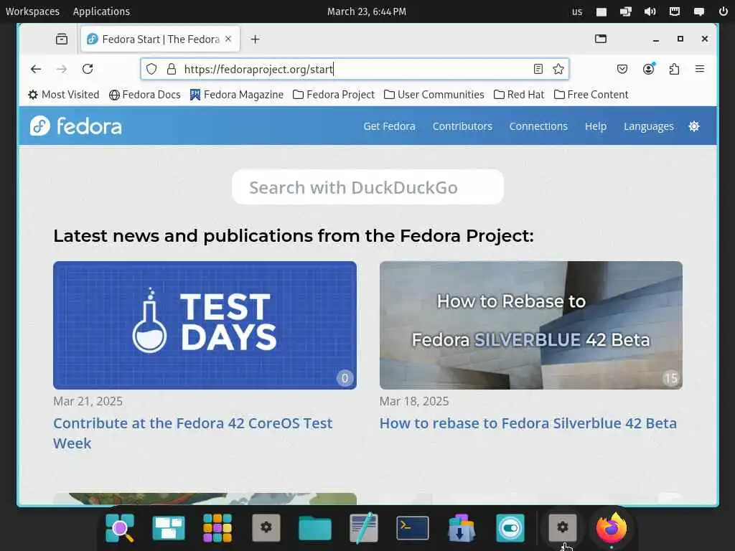
Task: Open the Files folder in dock
Action: [315, 528]
